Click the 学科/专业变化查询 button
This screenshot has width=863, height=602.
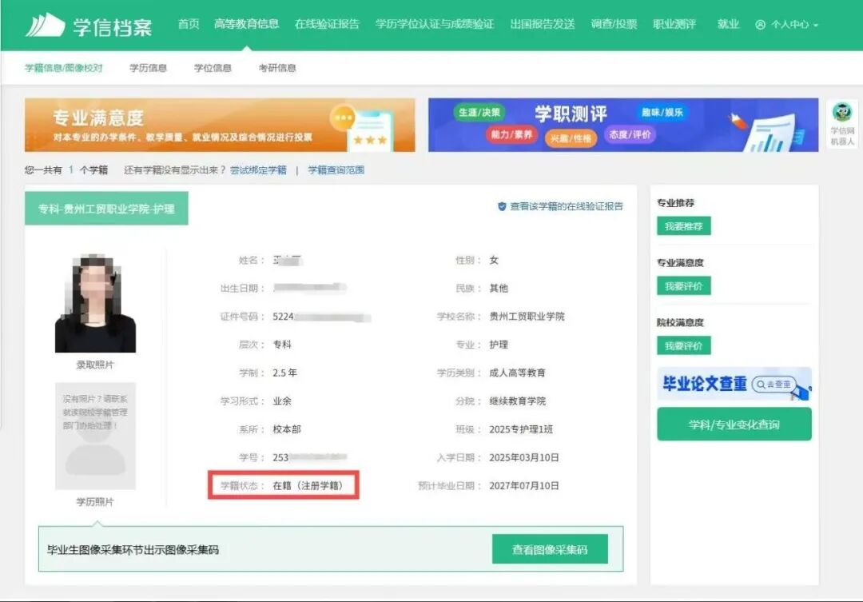point(734,424)
